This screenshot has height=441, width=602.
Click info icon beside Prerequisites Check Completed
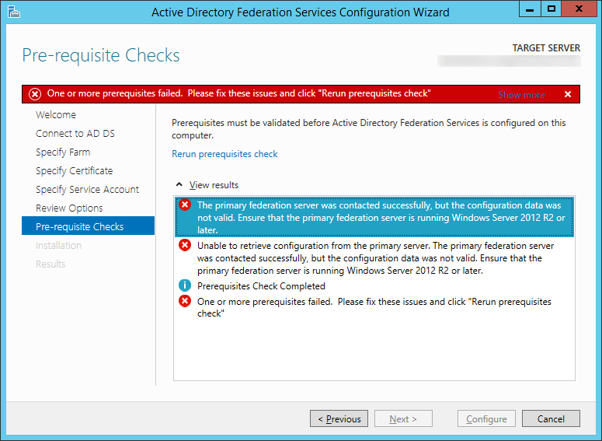point(185,285)
